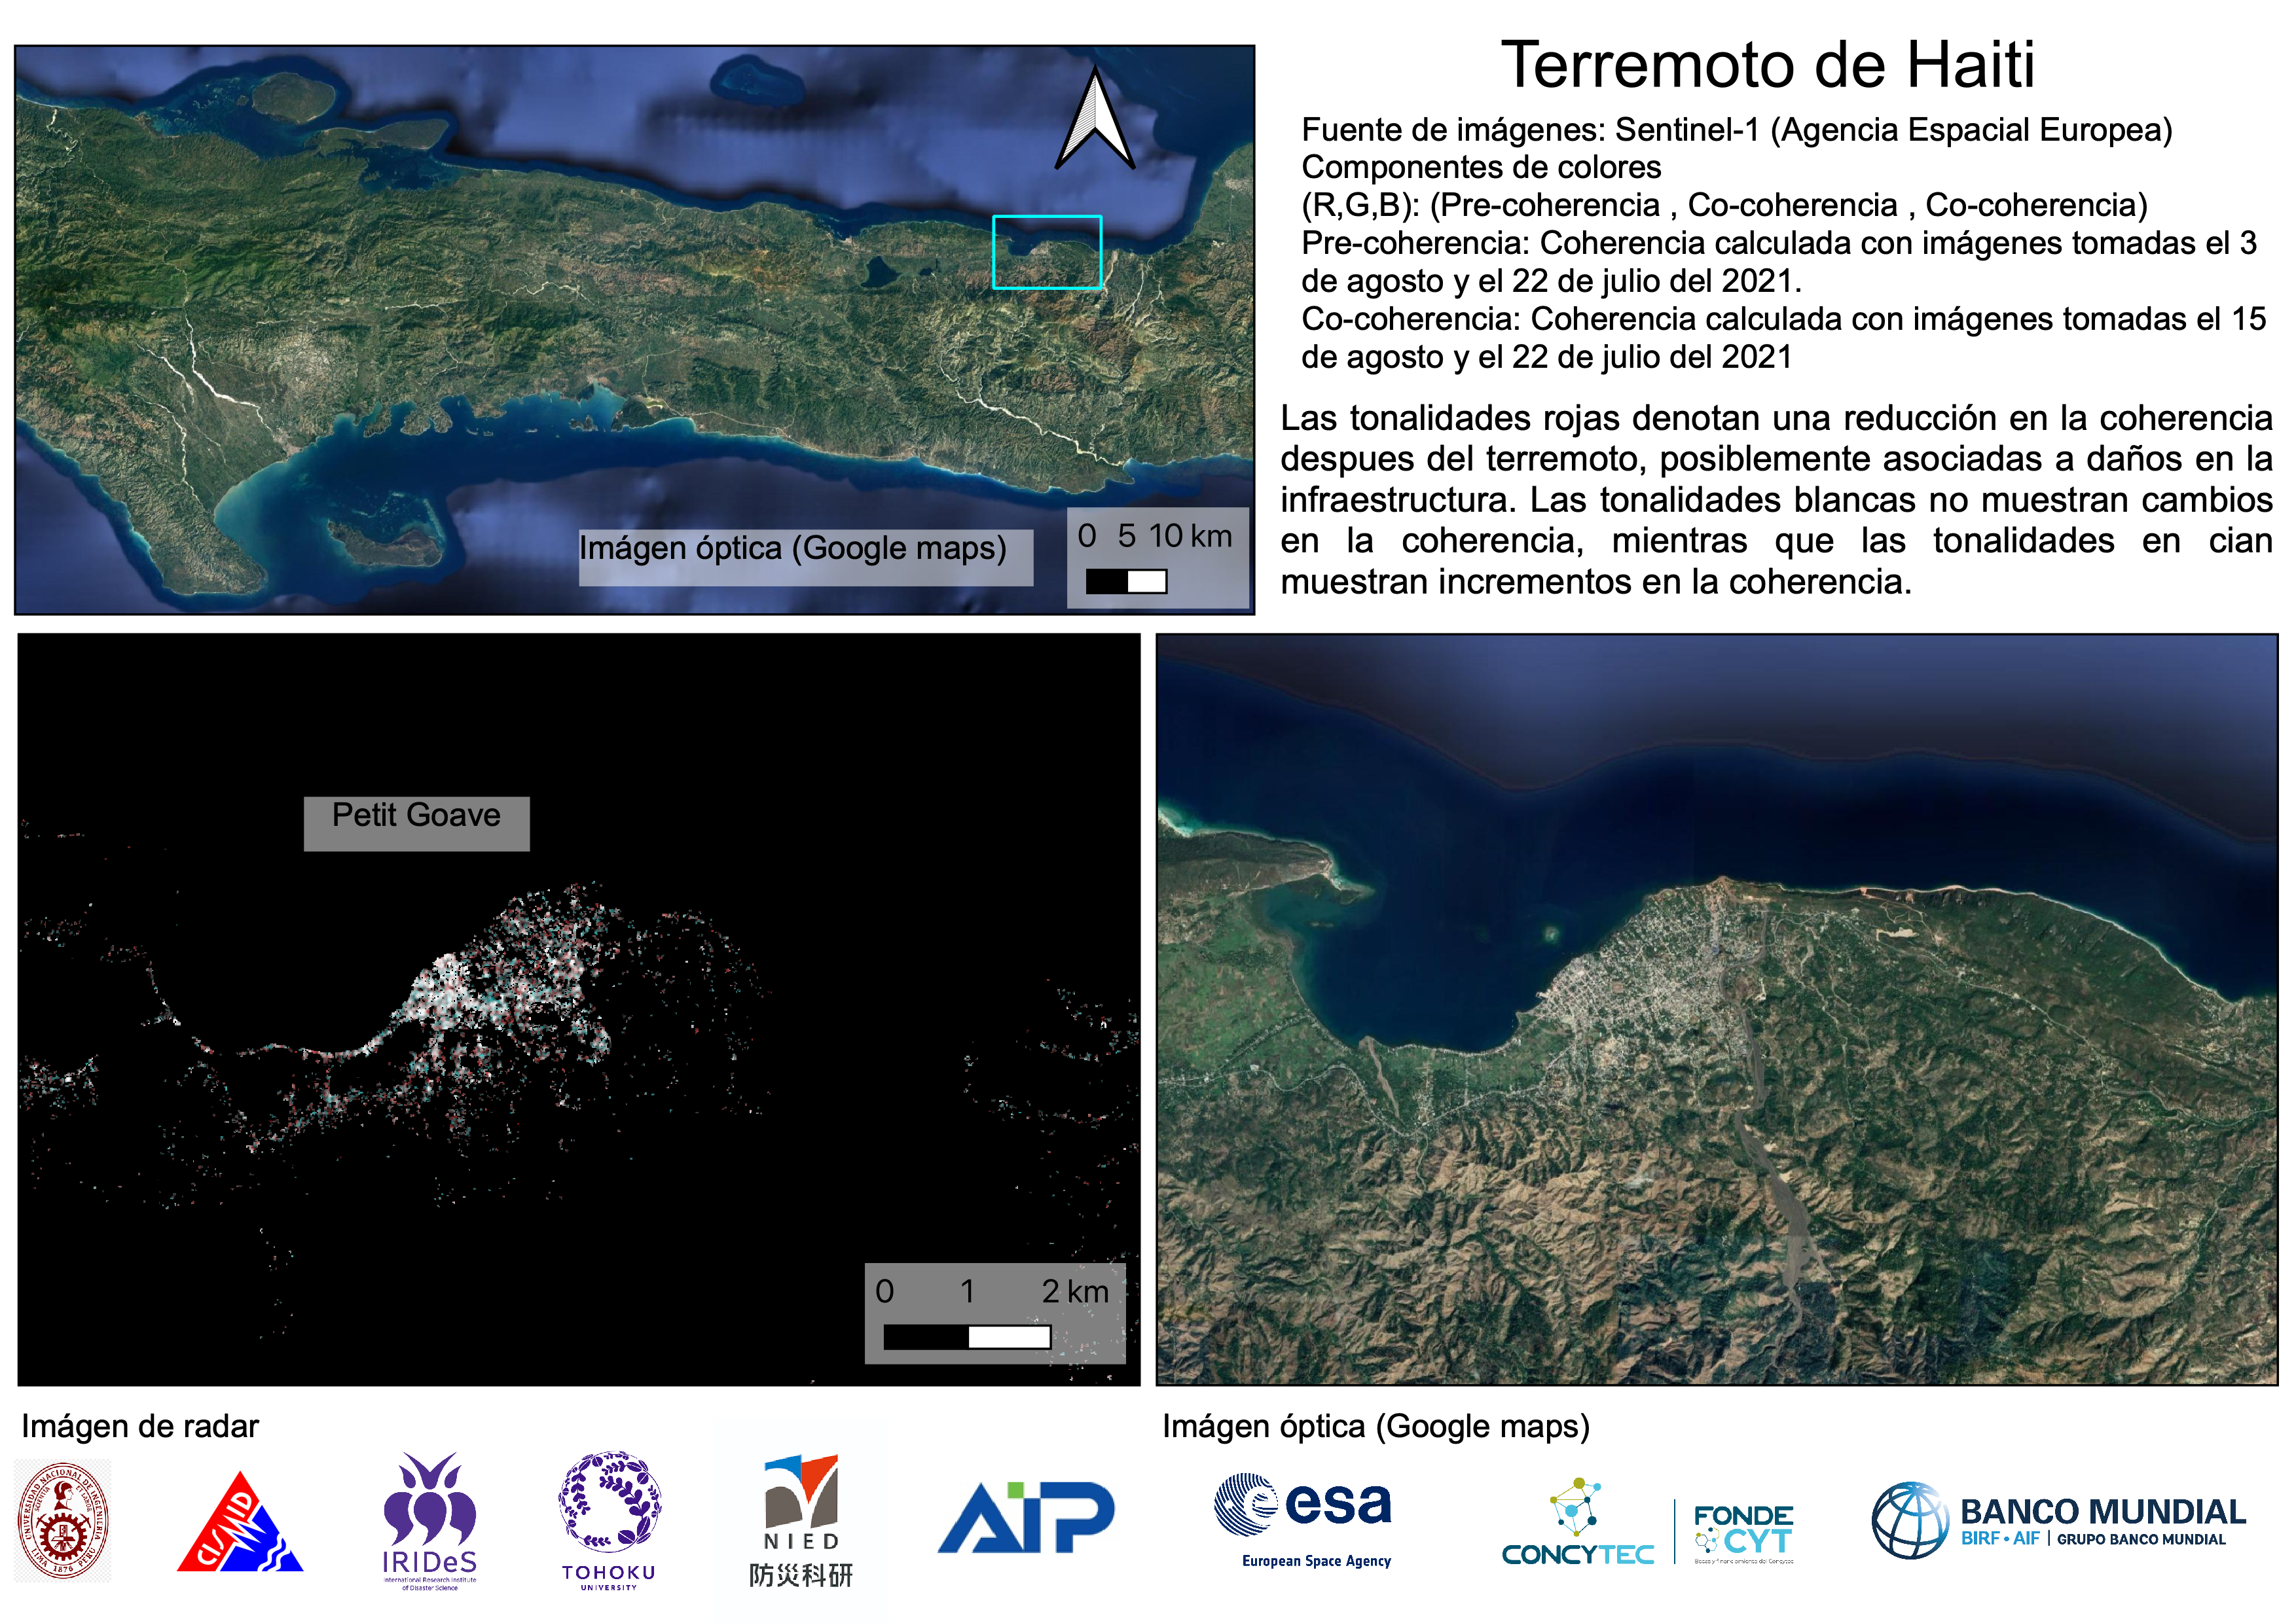Click the 'Terremoto de Haiti' title
The width and height of the screenshot is (2296, 1623).
1767,65
